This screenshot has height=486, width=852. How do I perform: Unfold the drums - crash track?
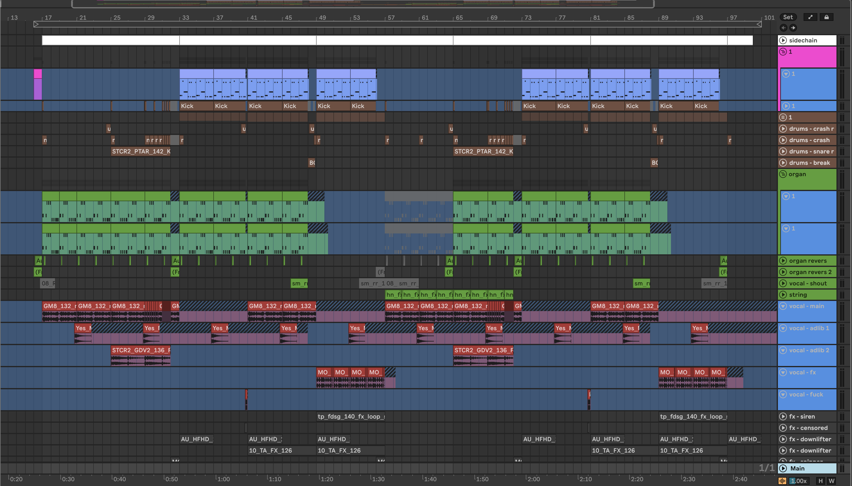point(783,140)
